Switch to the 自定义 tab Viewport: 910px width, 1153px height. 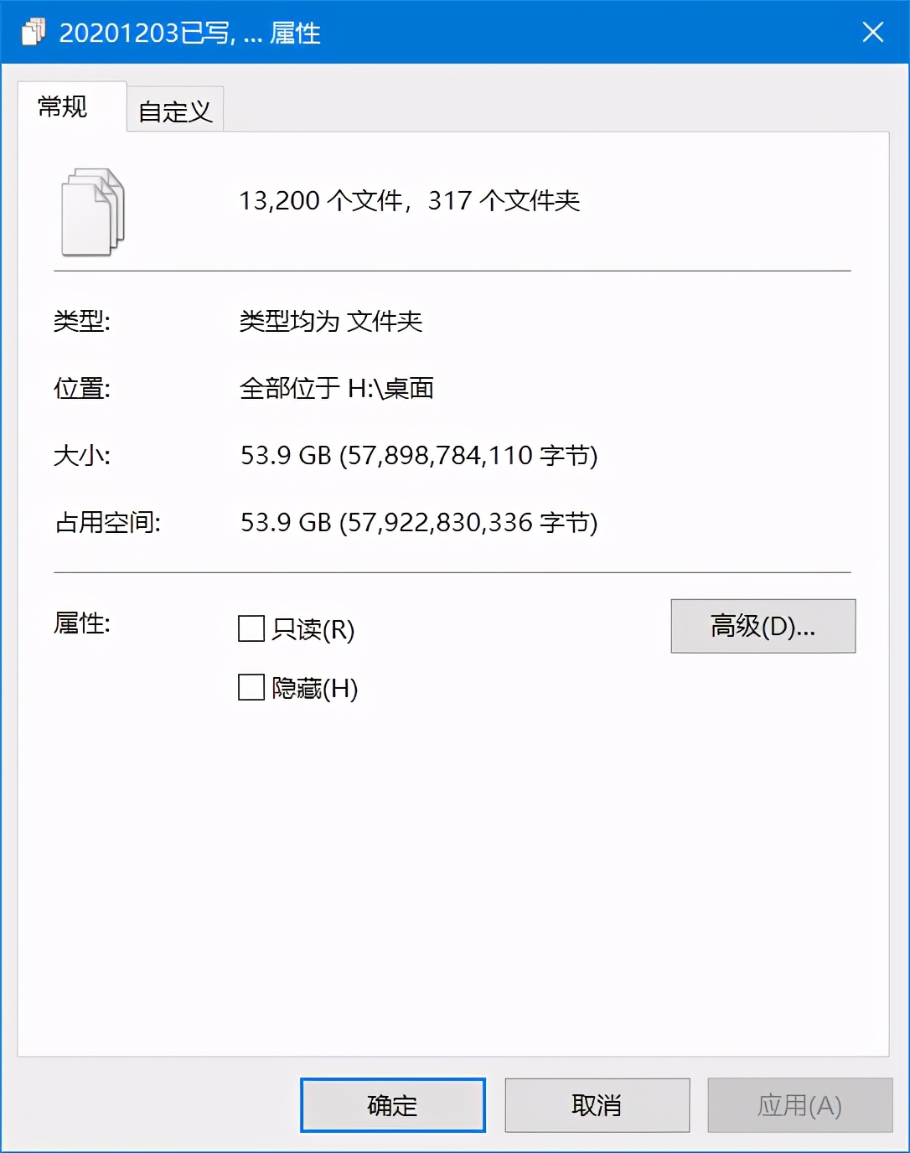point(175,111)
